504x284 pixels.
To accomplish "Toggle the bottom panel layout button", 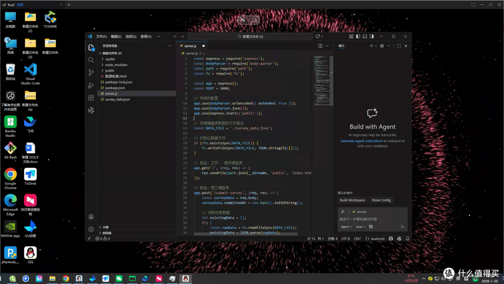I will [x=365, y=37].
